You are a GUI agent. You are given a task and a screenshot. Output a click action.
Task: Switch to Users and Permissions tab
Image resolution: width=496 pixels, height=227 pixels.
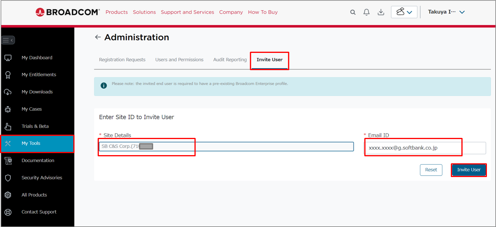pos(179,60)
